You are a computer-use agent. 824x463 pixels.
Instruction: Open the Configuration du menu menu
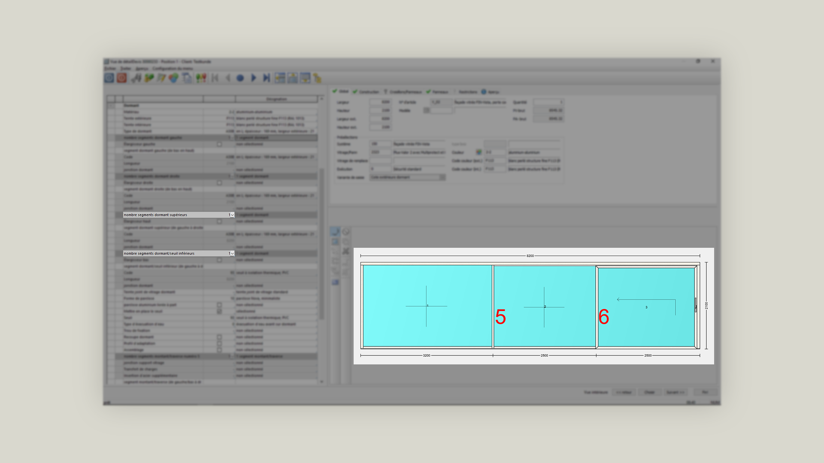click(x=173, y=68)
